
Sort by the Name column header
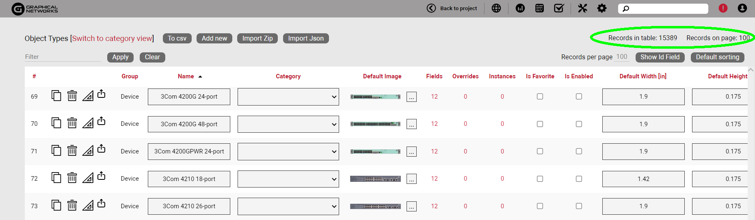pos(186,76)
